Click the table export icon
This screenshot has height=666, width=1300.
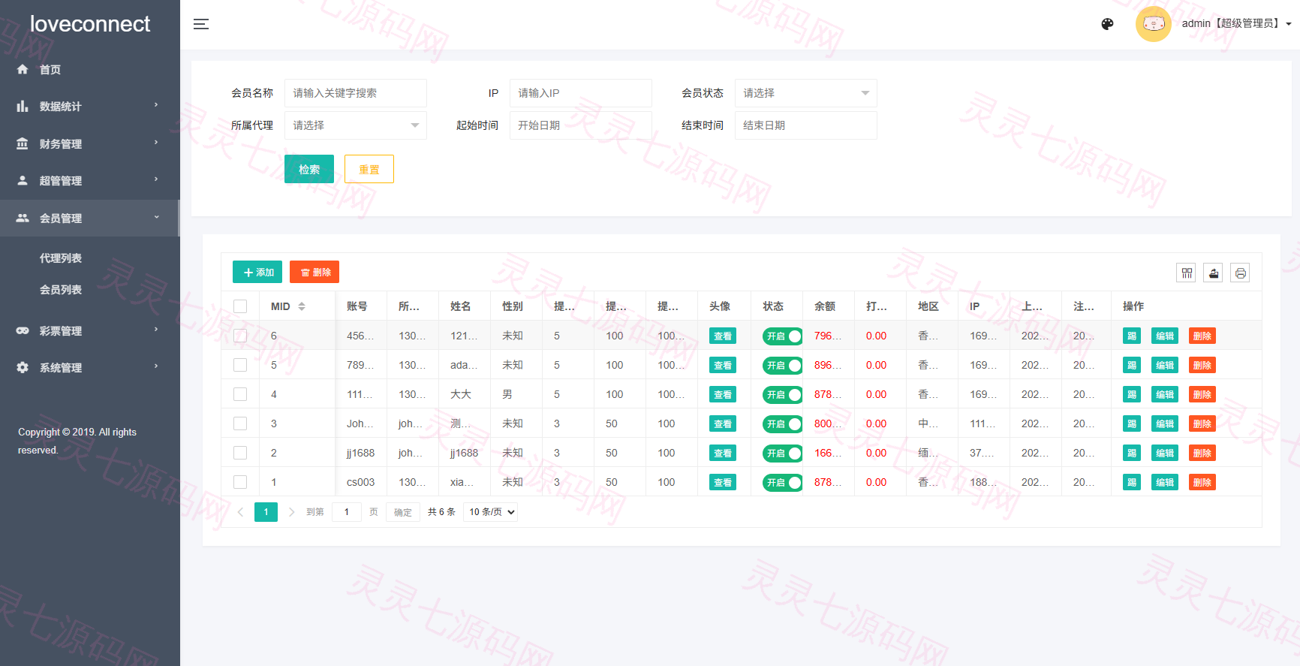tap(1213, 273)
